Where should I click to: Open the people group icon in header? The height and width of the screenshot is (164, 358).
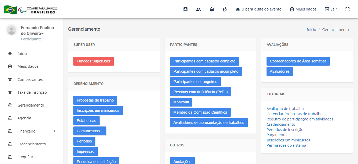[199, 9]
